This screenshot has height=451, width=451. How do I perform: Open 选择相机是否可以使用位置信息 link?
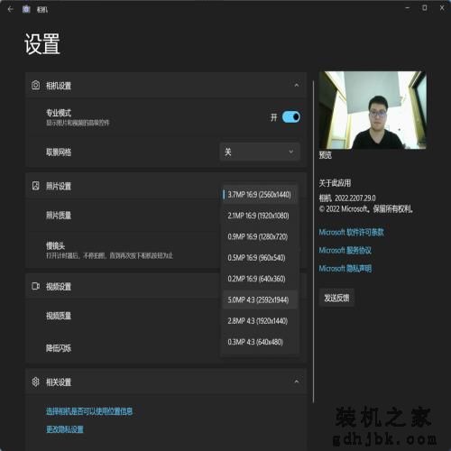[x=89, y=411]
